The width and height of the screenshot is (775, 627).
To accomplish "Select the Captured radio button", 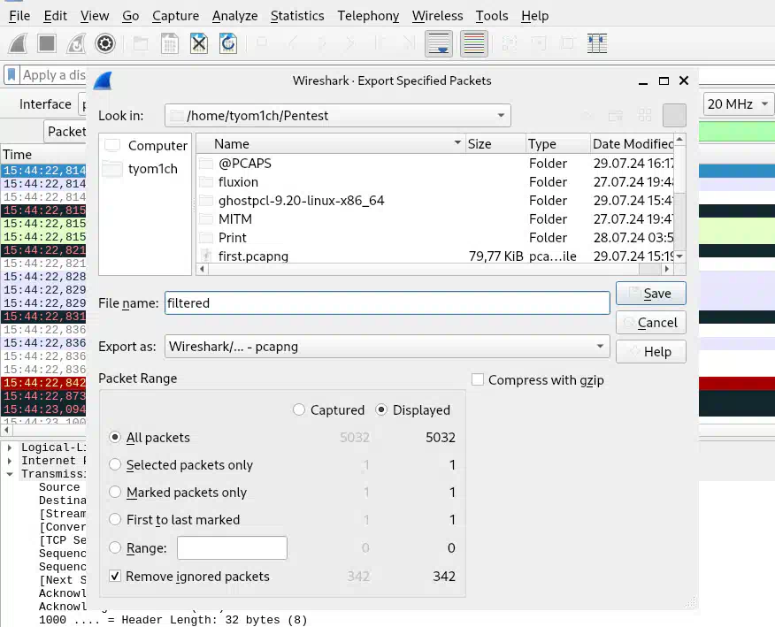I will 299,410.
